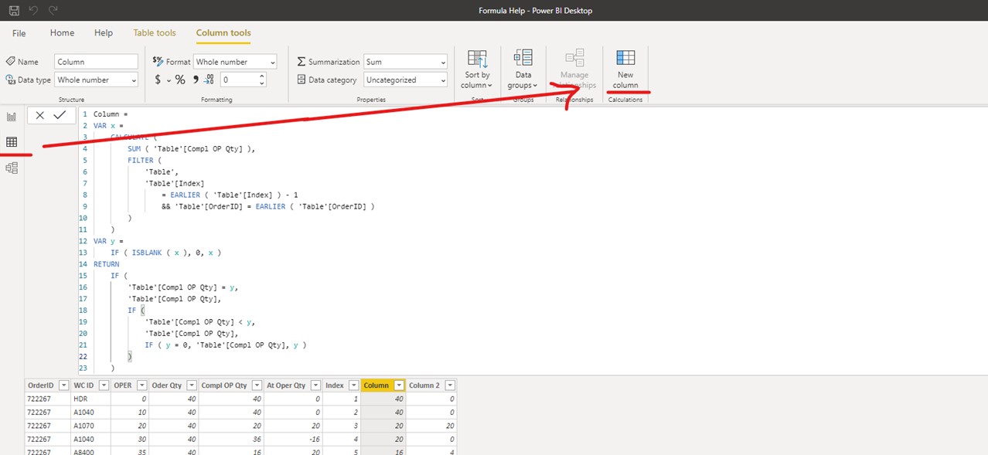Switch to Data view in sidebar

click(x=12, y=142)
